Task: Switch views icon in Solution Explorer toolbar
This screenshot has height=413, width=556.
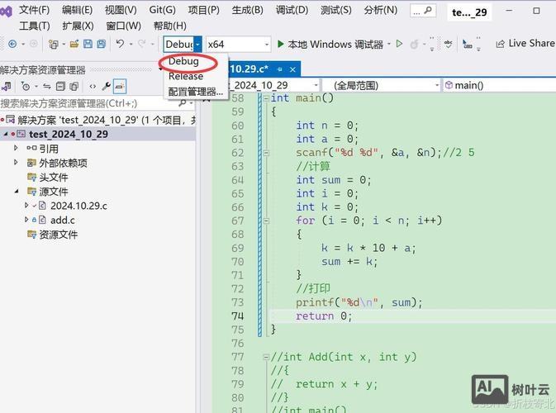Action: (x=6, y=86)
